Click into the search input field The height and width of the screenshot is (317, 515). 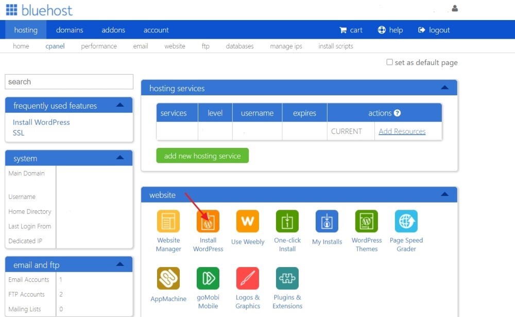pyautogui.click(x=69, y=82)
